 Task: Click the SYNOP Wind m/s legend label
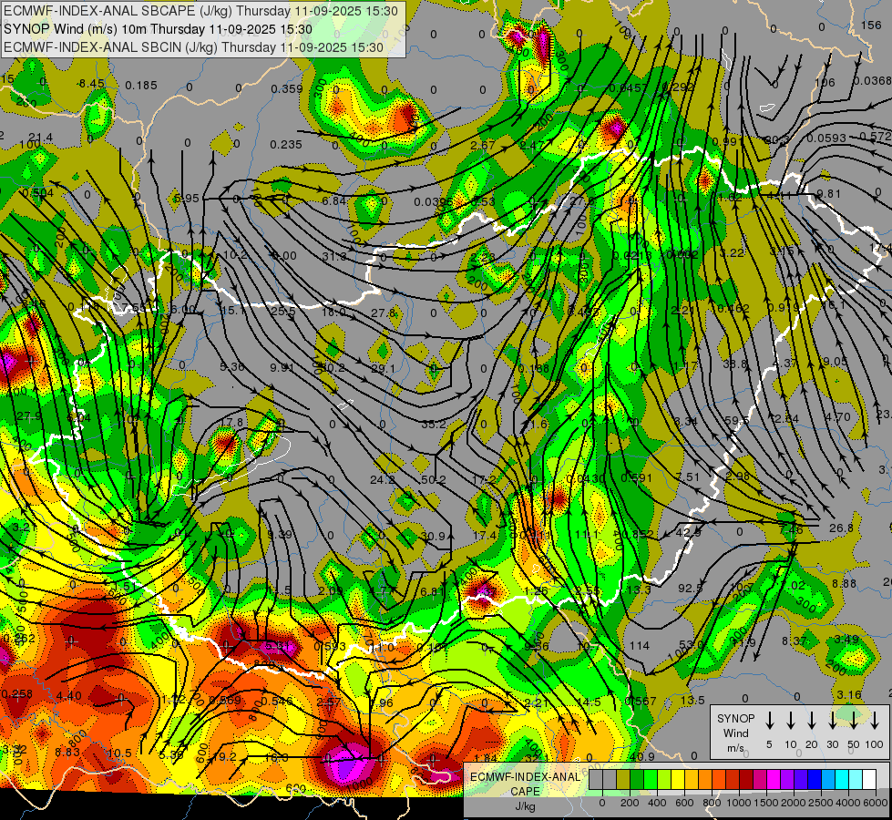735,733
